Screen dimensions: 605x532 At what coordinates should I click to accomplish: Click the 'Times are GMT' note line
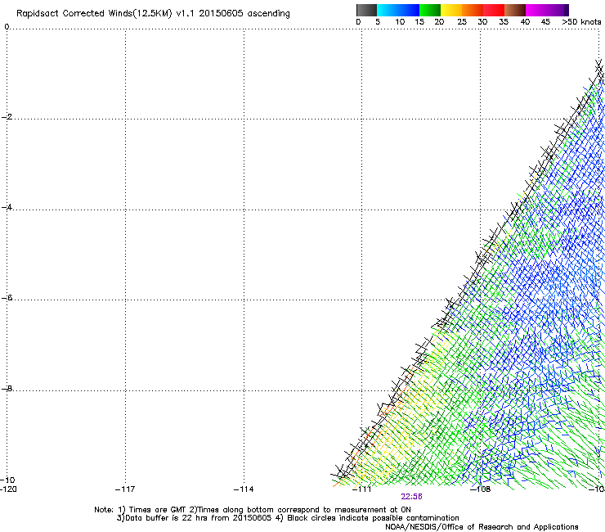pyautogui.click(x=253, y=510)
